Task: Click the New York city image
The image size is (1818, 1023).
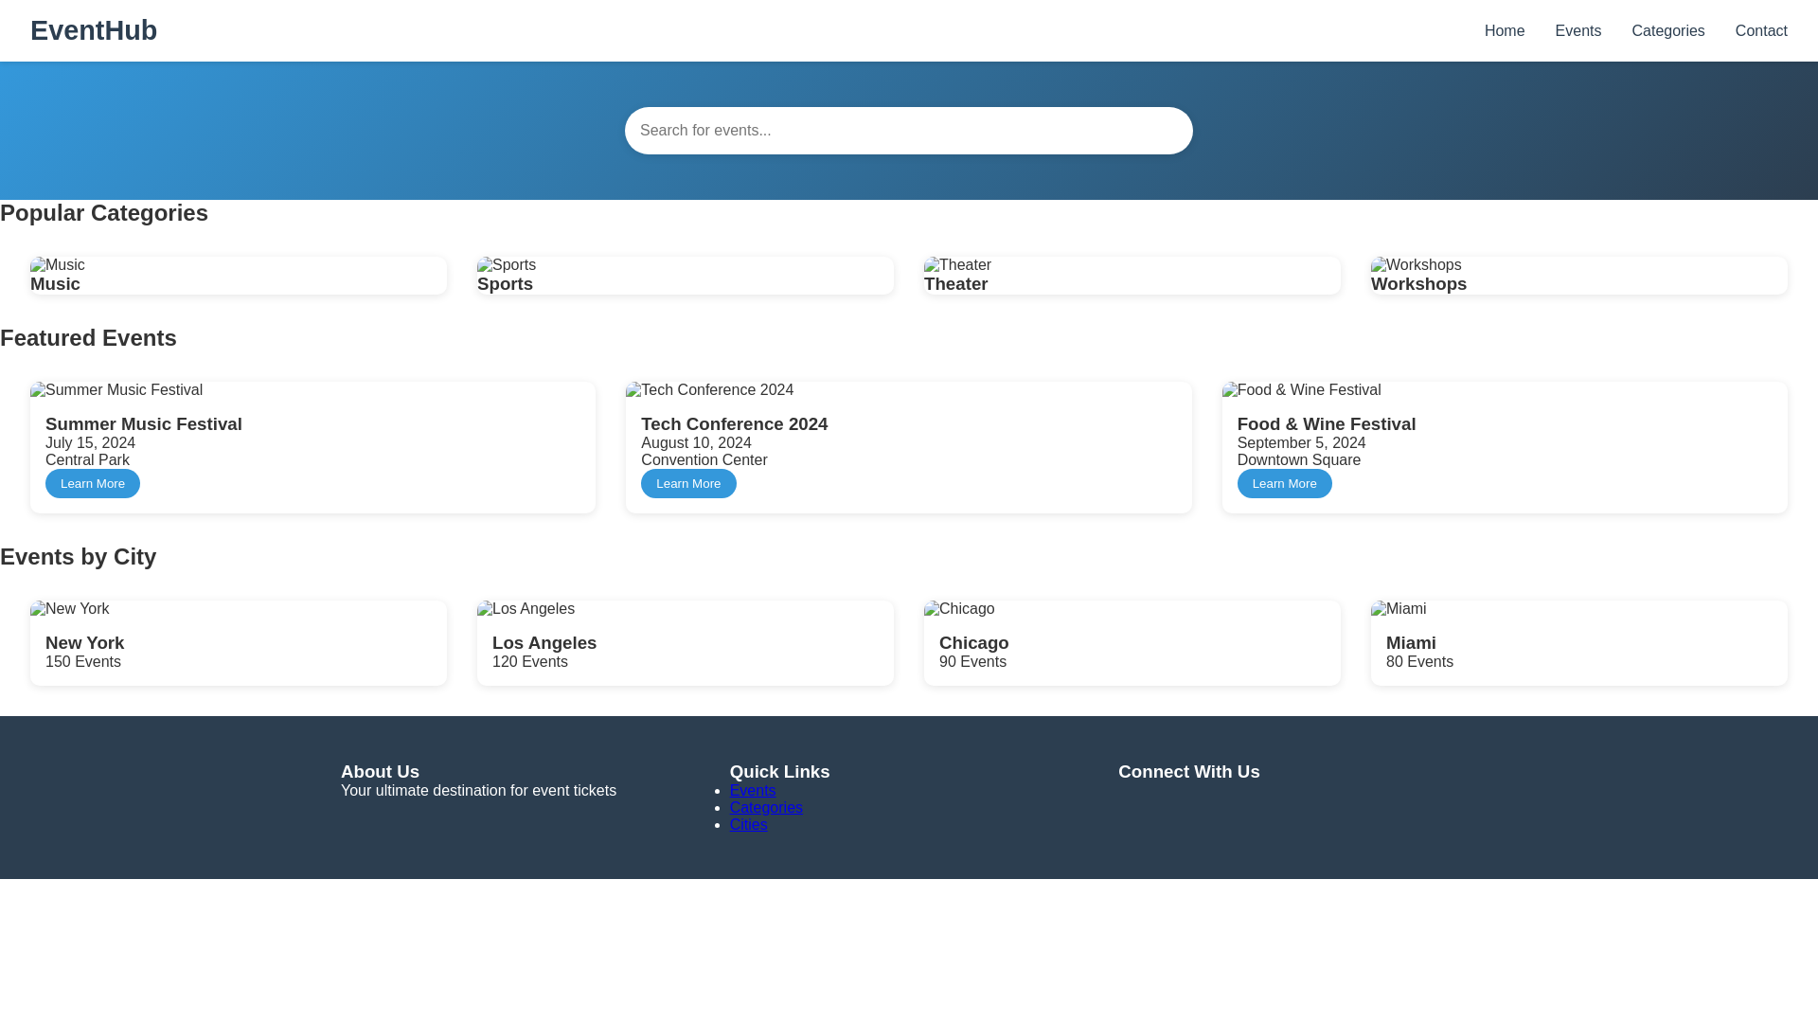Action: [x=70, y=609]
